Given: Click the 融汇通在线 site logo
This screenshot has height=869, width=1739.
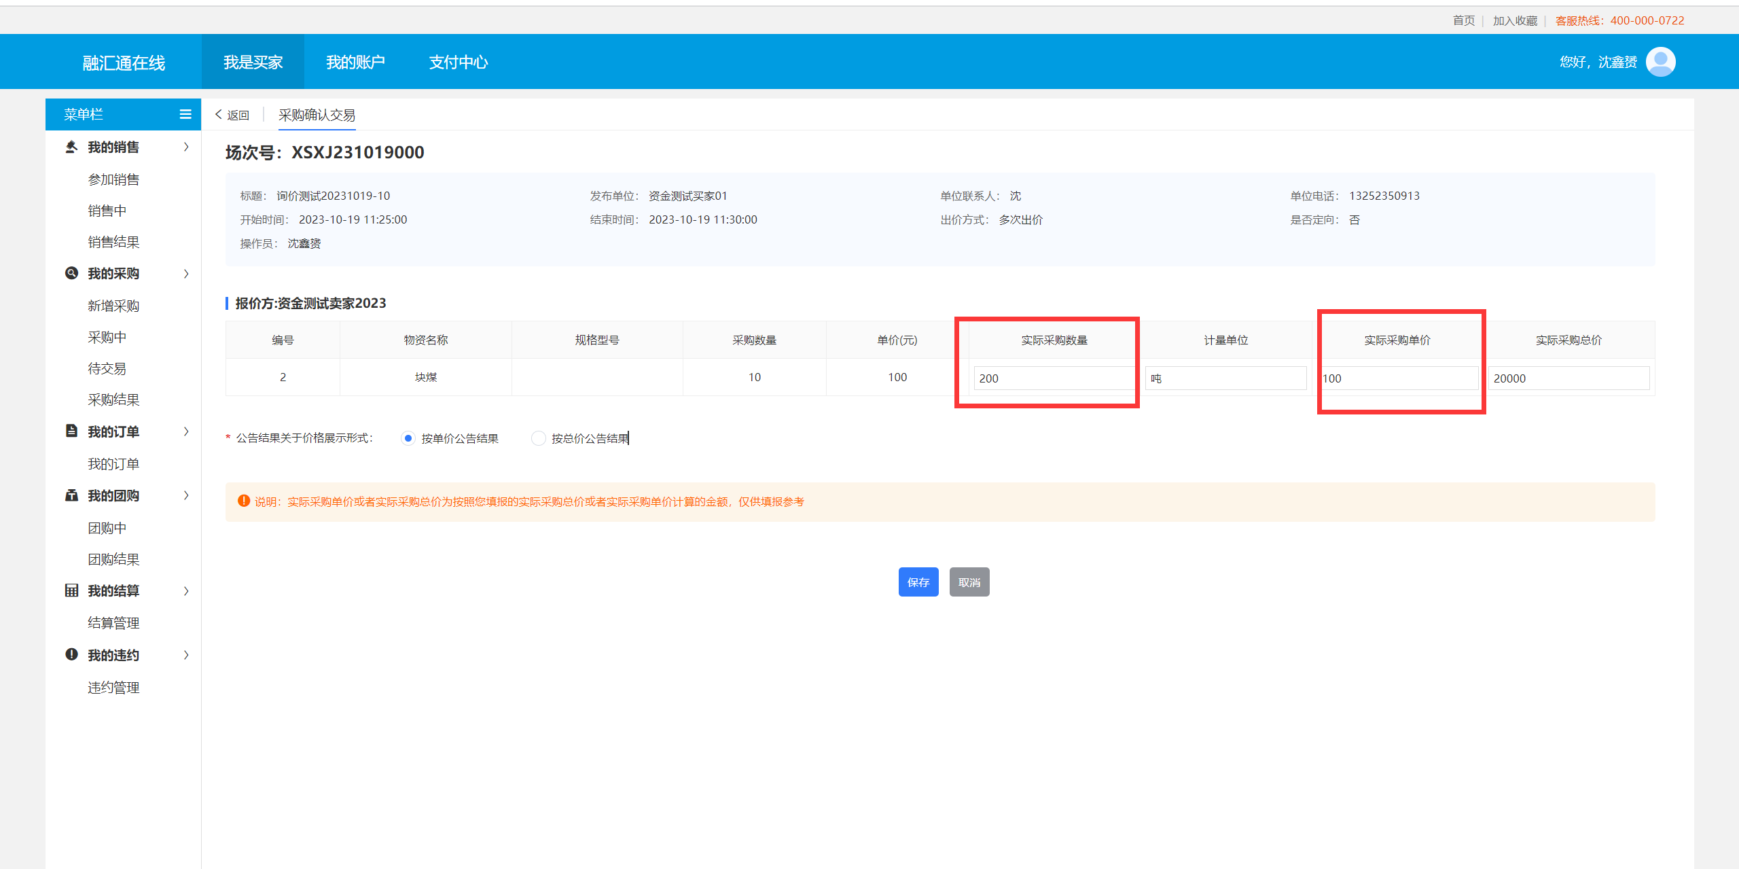Looking at the screenshot, I should (x=124, y=63).
